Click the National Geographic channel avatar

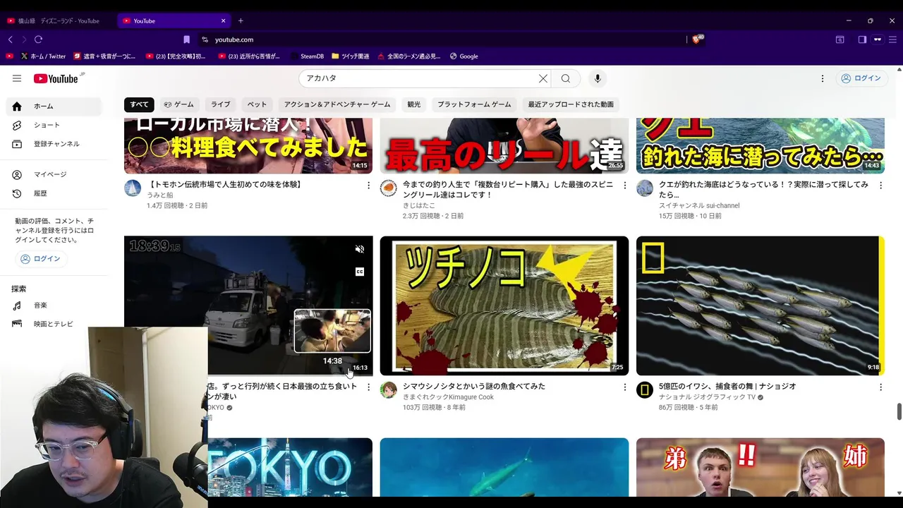pyautogui.click(x=645, y=389)
